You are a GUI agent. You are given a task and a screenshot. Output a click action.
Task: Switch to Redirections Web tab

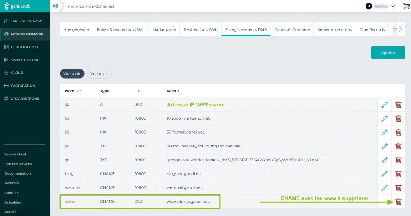200,29
